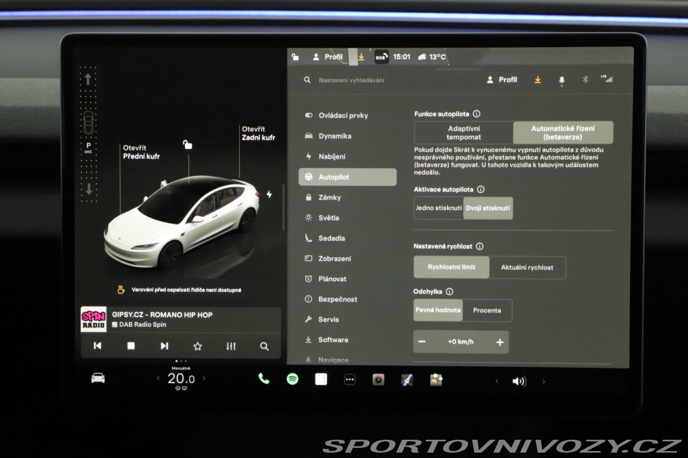This screenshot has height=458, width=688.
Task: Open the Nabíjení settings menu
Action: point(332,157)
